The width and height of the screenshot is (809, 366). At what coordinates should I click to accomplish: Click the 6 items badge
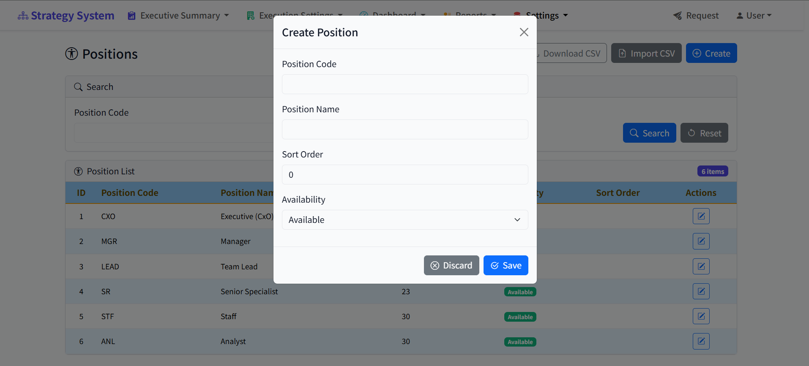(713, 171)
